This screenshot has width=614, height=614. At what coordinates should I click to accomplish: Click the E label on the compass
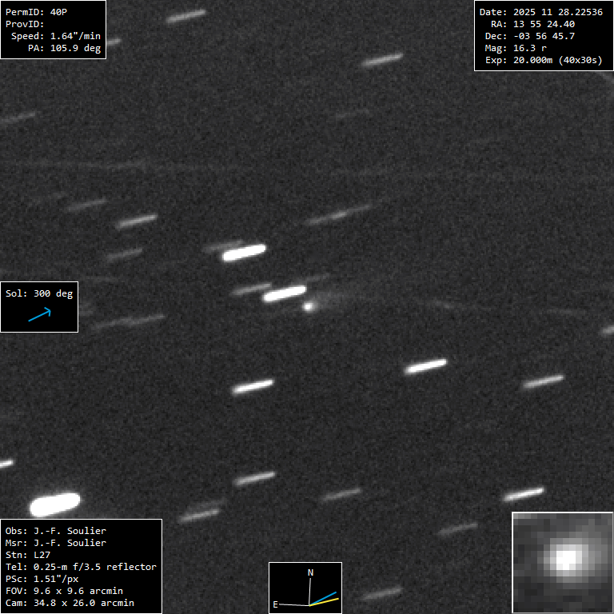tap(275, 604)
